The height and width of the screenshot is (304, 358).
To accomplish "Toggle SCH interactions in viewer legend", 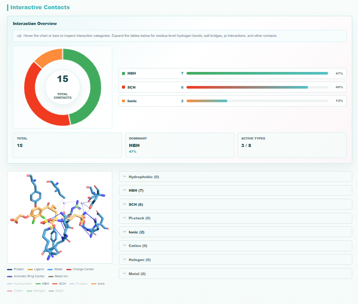I will pos(59,284).
